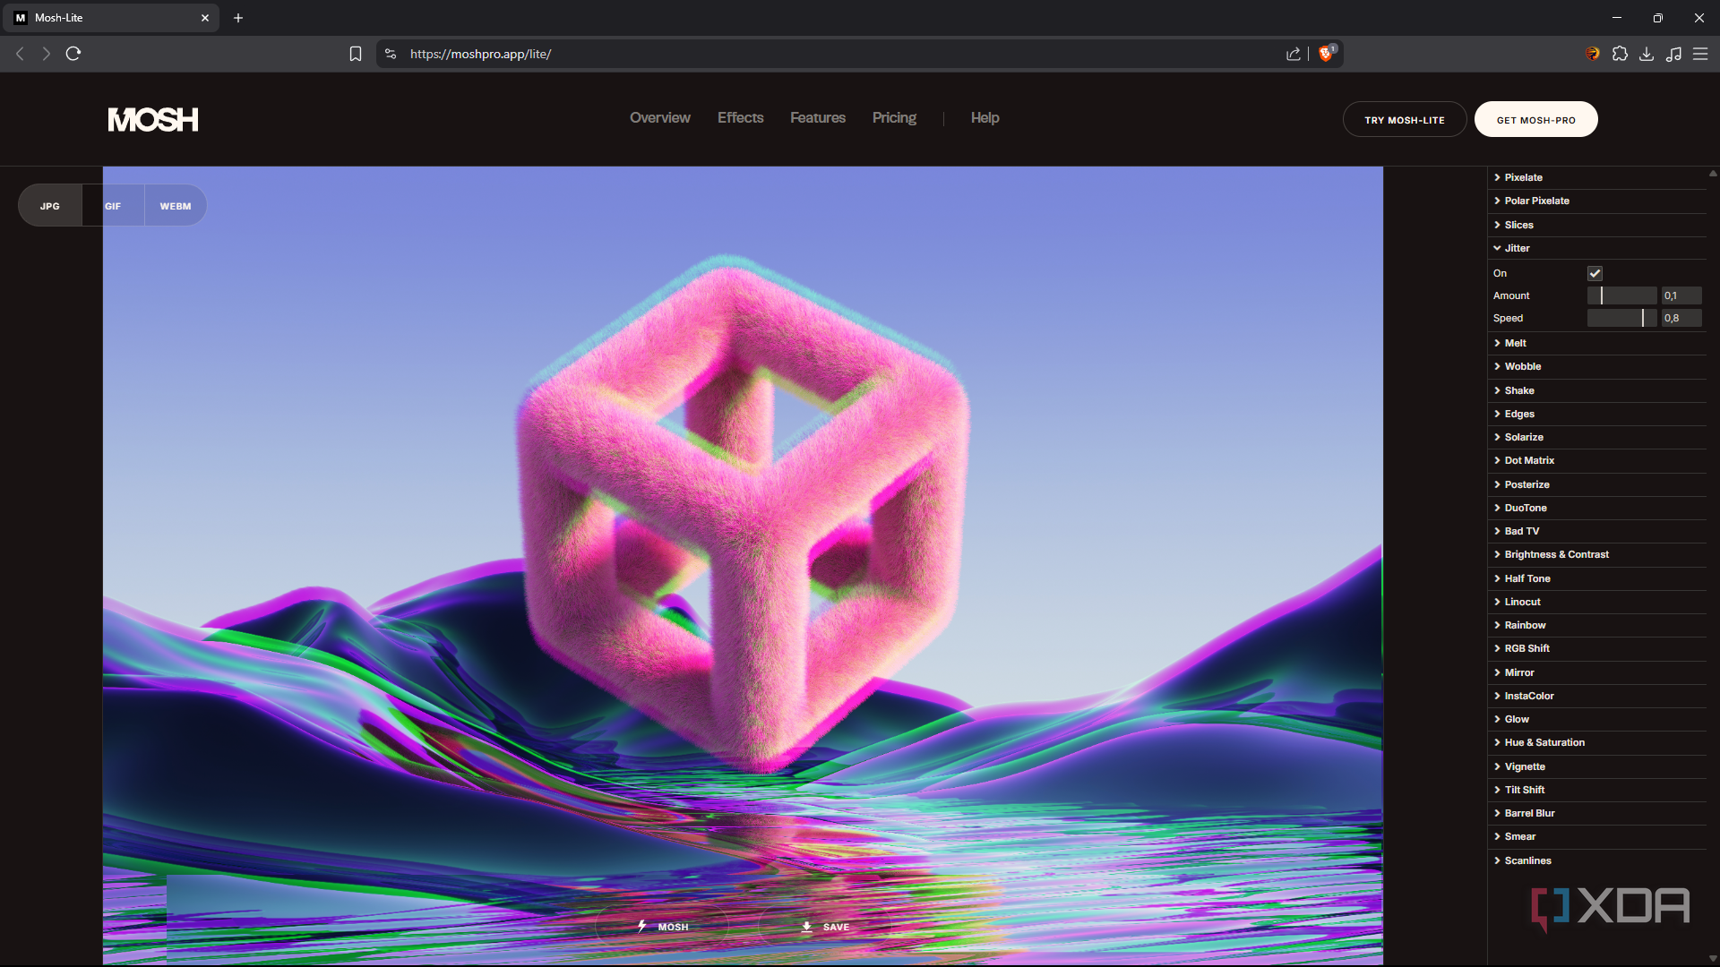Open Brave Shields lion icon
The image size is (1720, 967).
click(x=1327, y=54)
